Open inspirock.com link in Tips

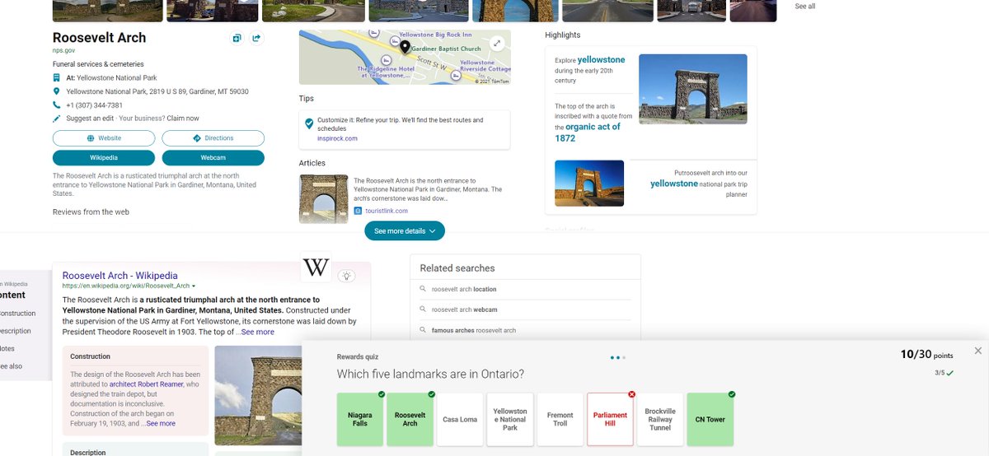[x=337, y=138]
